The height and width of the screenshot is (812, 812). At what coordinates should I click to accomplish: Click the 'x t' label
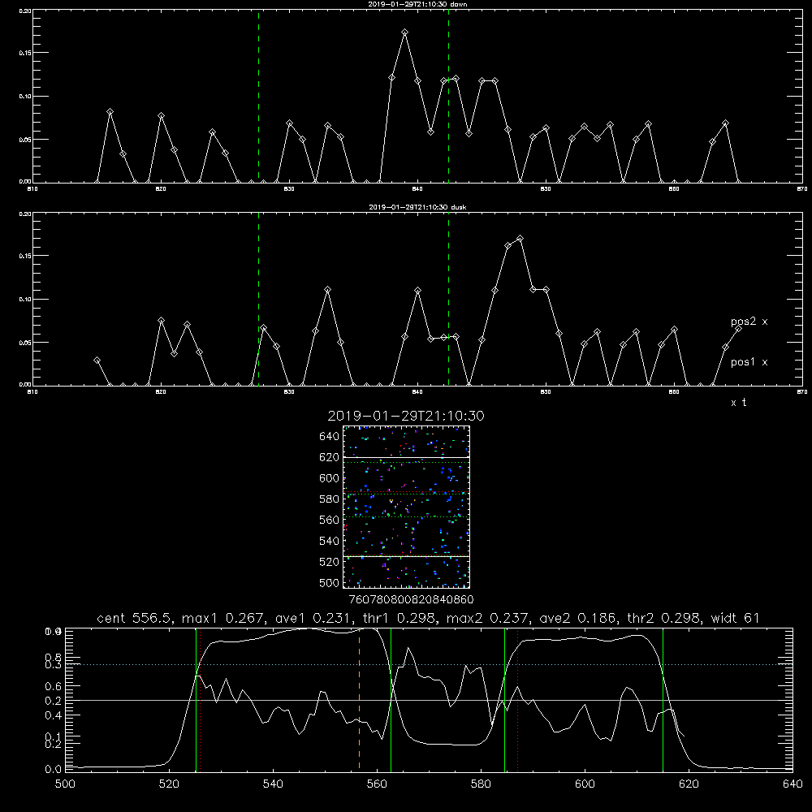click(738, 403)
